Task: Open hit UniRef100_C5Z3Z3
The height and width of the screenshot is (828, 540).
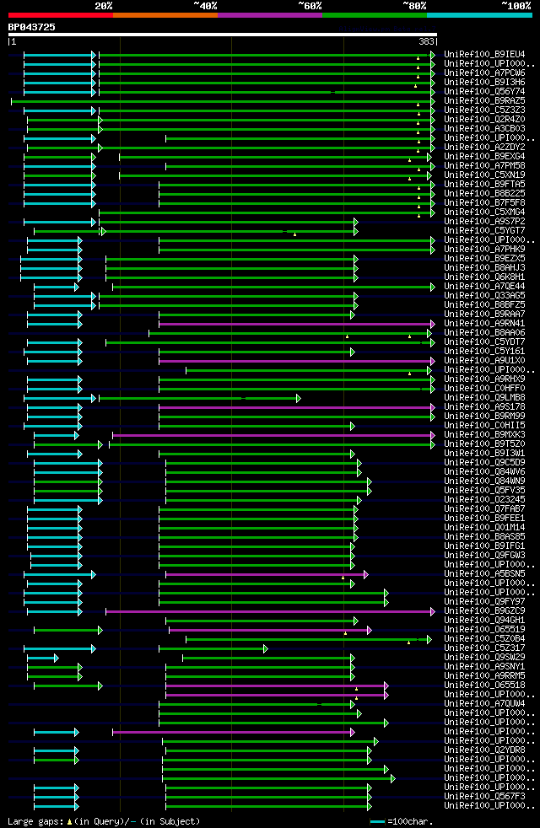Action: point(484,110)
